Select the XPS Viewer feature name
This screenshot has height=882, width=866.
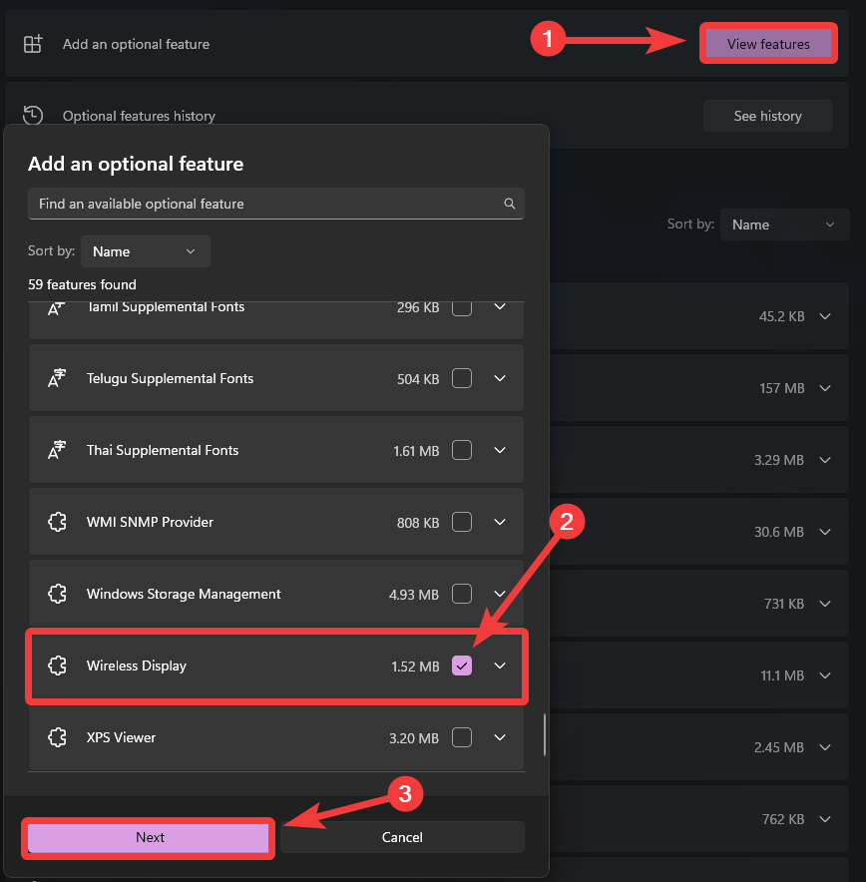(121, 737)
